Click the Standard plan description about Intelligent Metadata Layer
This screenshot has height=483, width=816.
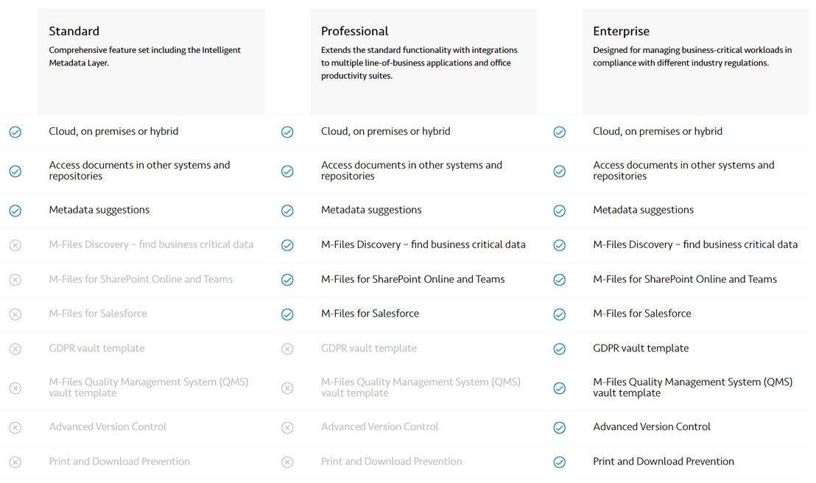point(144,56)
